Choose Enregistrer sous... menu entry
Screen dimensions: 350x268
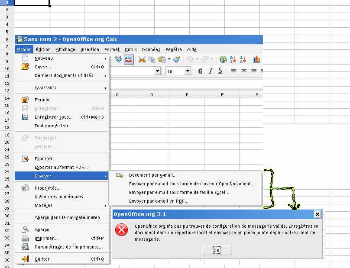click(x=62, y=117)
